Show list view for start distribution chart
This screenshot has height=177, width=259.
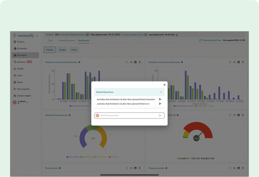[234, 62]
